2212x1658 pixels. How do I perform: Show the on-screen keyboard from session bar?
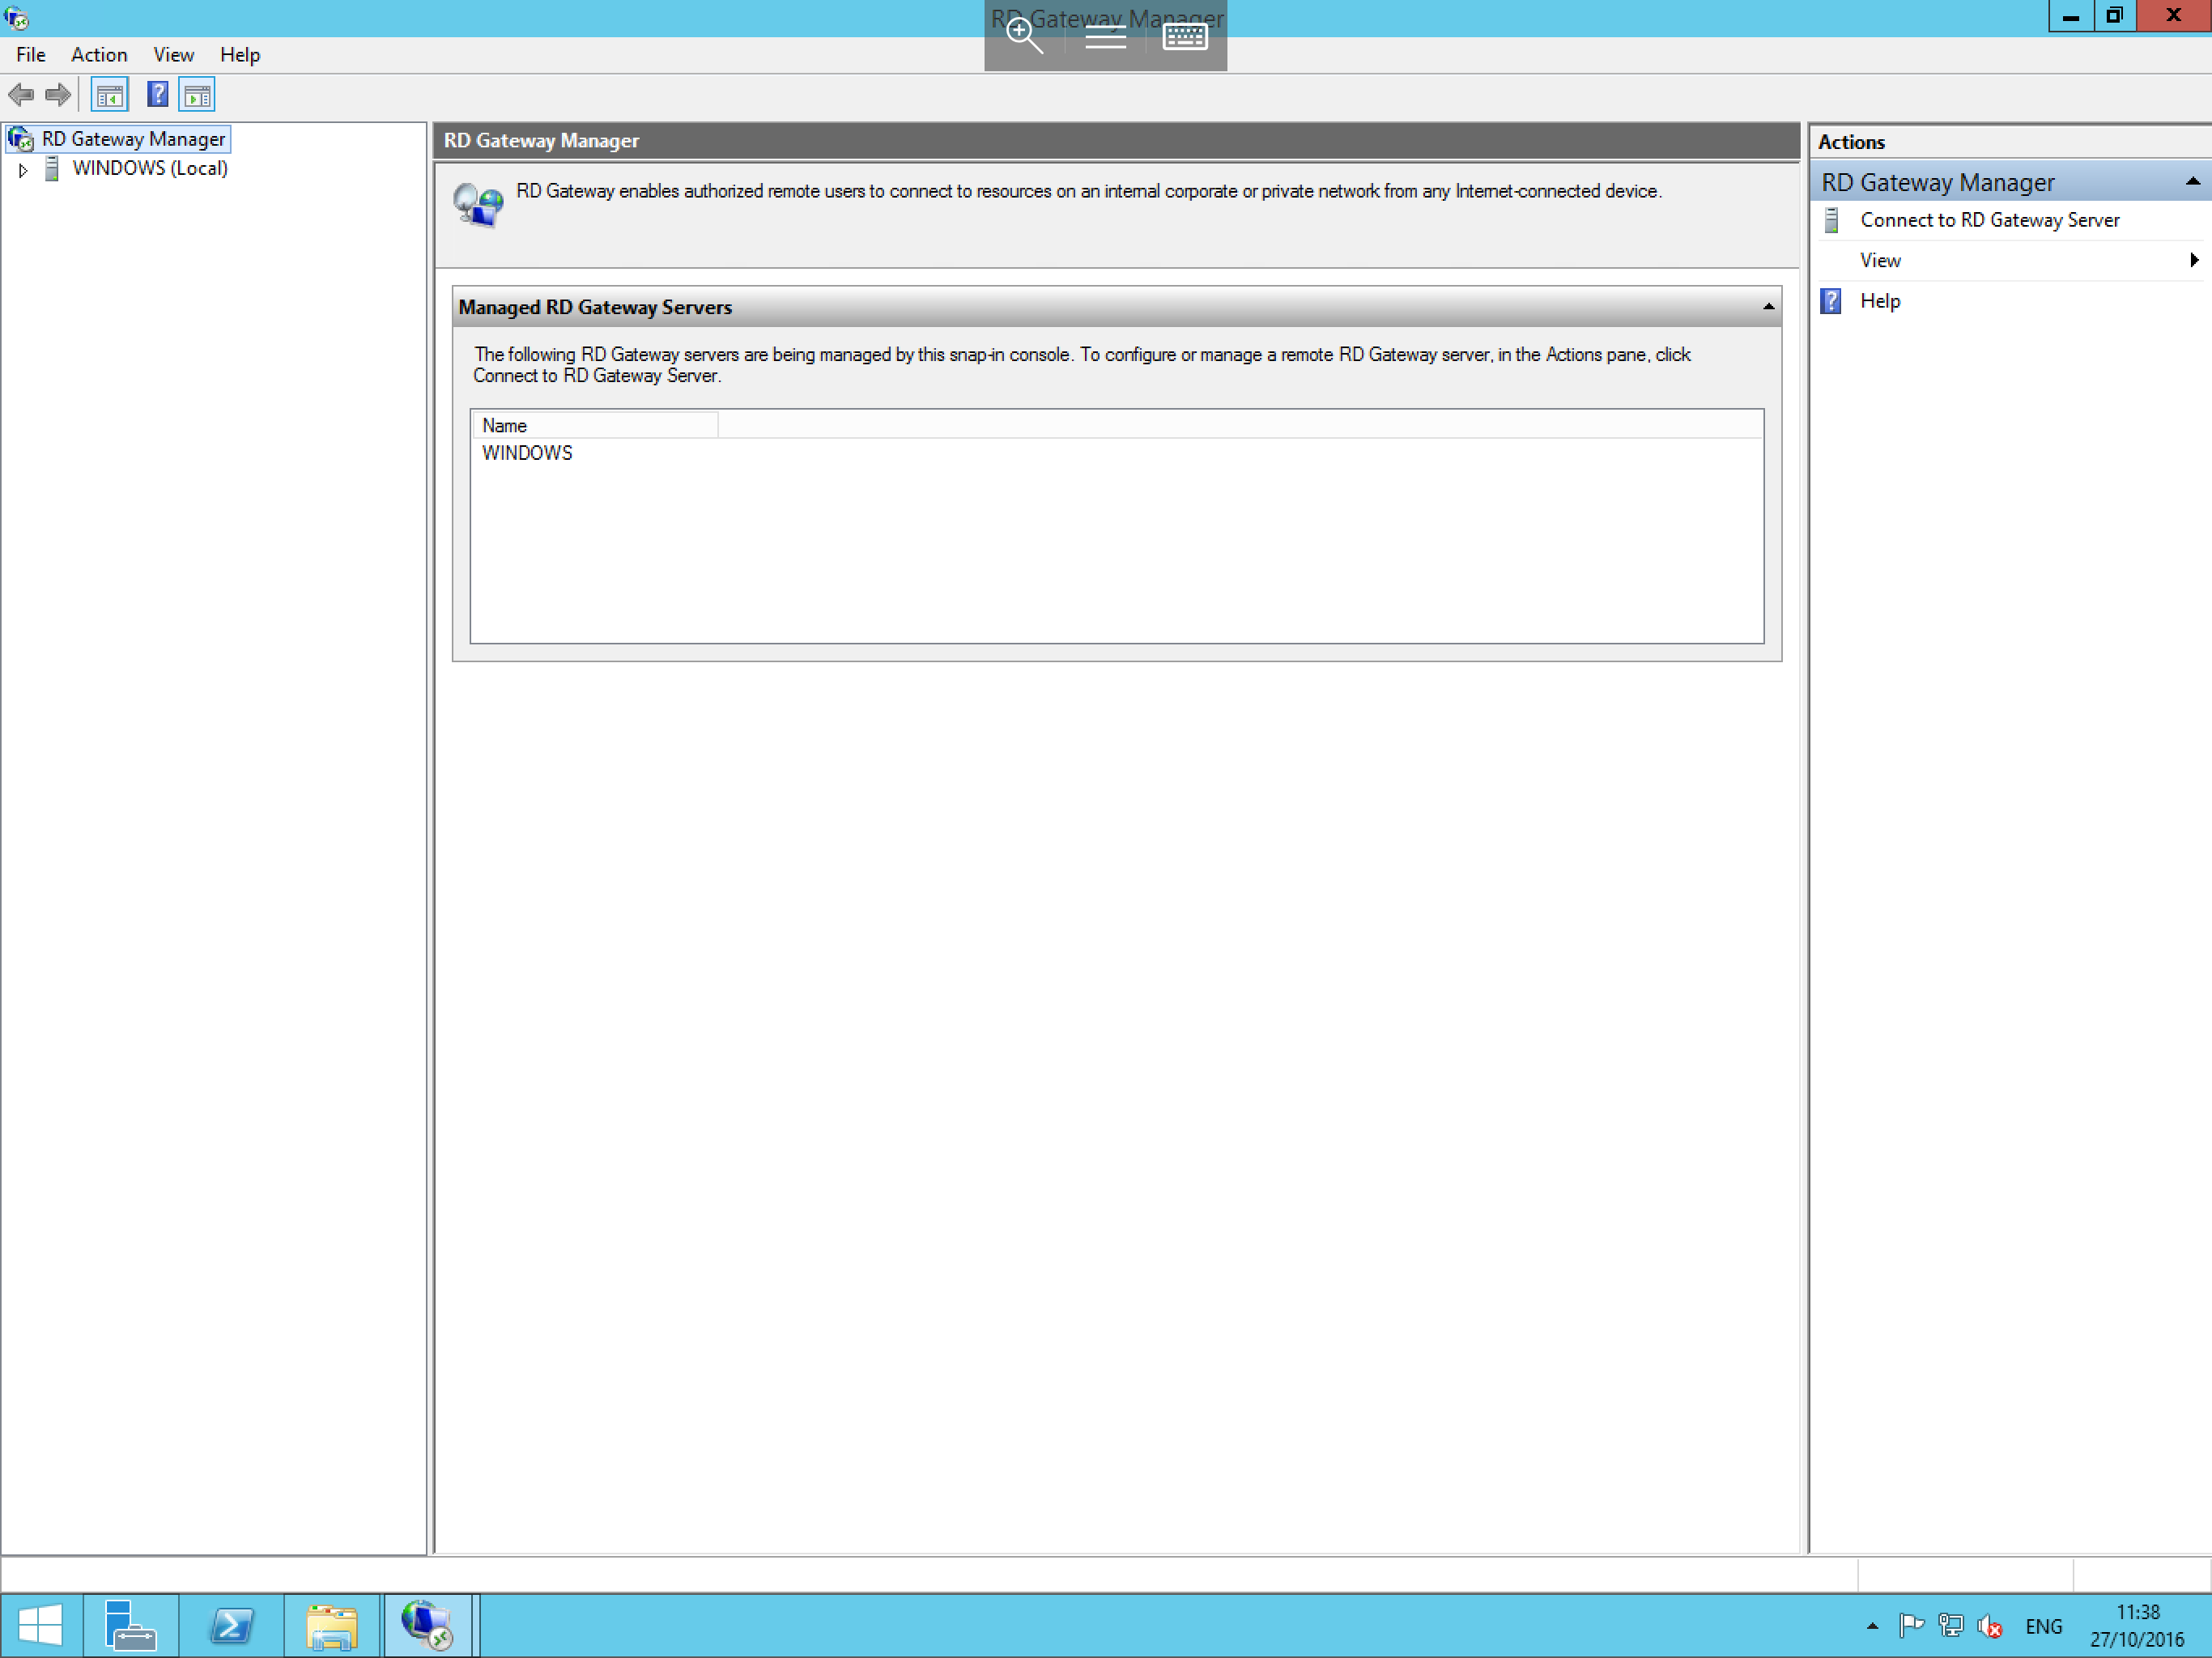coord(1185,37)
